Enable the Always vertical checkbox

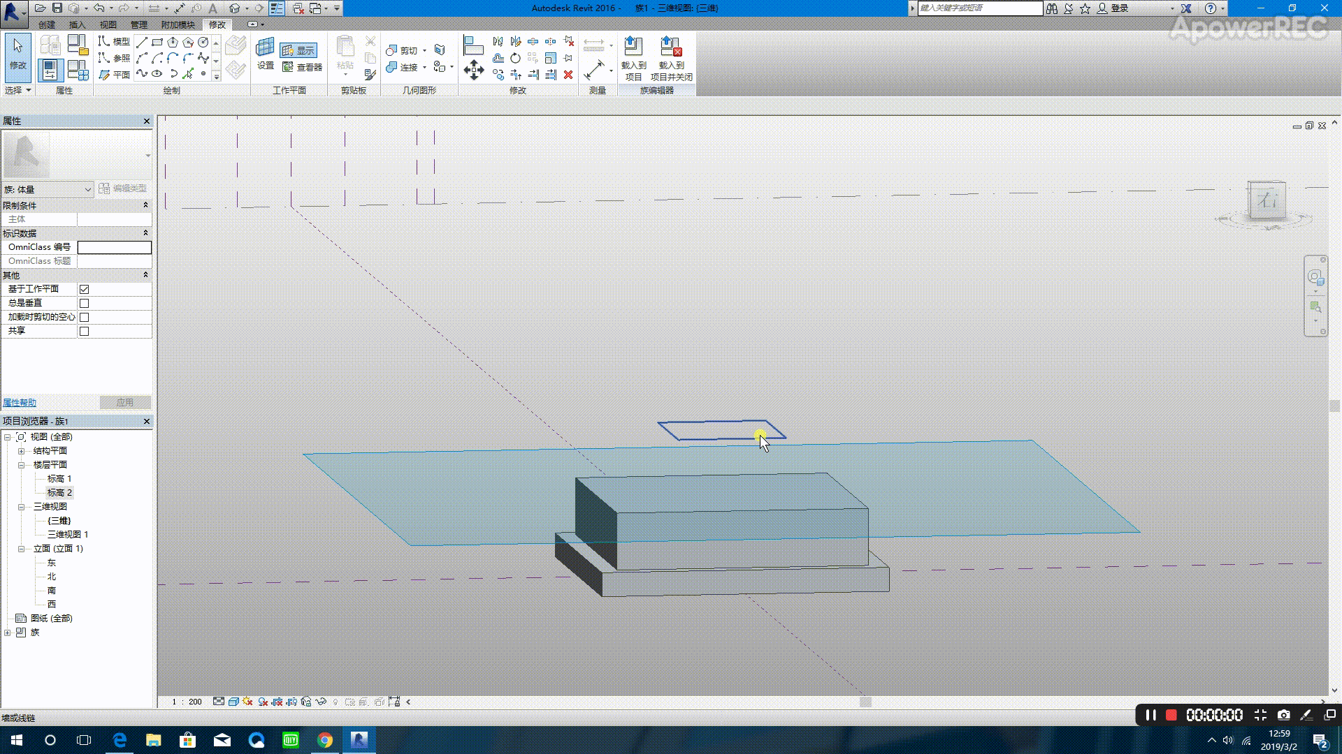point(85,303)
